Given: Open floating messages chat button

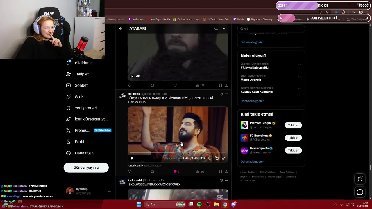Looking at the screenshot, I should (360, 192).
